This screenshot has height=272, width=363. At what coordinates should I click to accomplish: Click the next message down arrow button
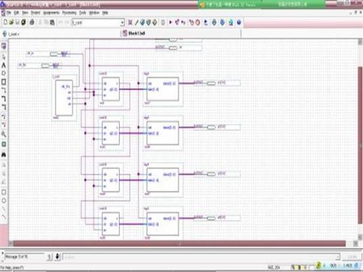pos(58,256)
